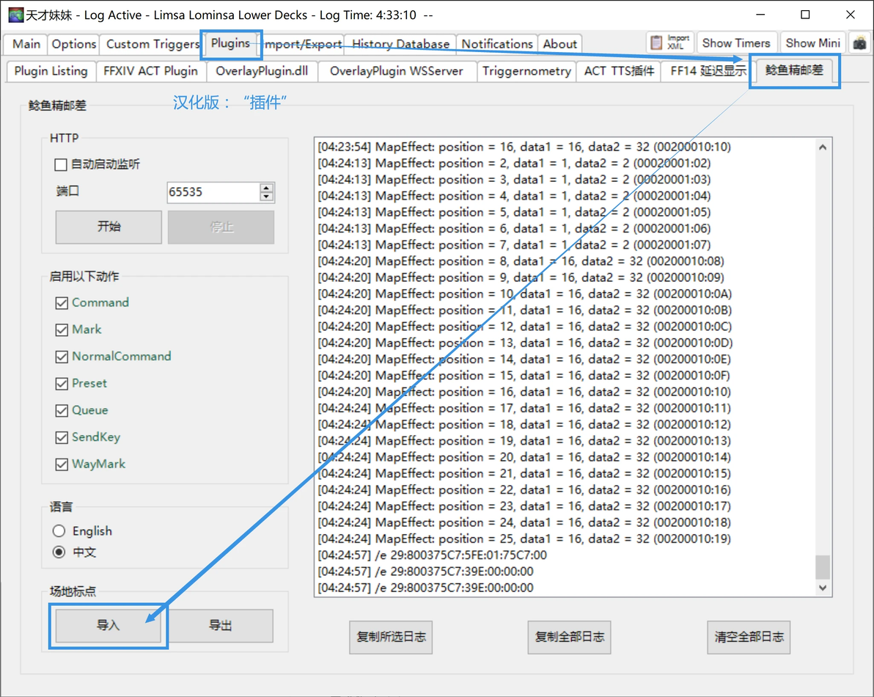Click the 导入 import waymarks button
The height and width of the screenshot is (697, 874).
coord(108,626)
